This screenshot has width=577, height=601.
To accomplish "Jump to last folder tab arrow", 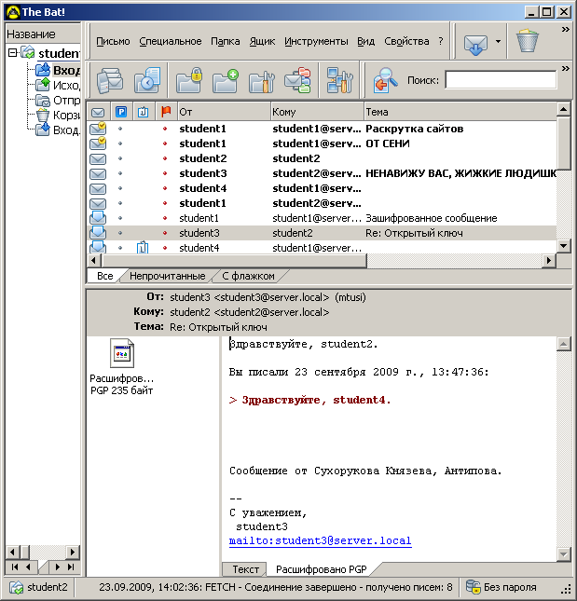I will coord(71,567).
